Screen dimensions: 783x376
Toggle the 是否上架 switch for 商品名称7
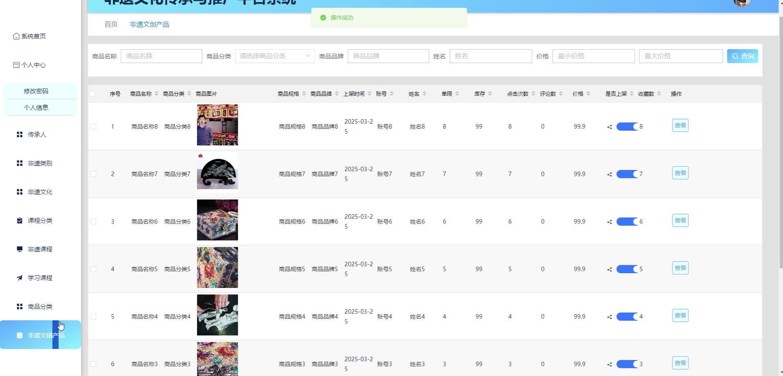pos(627,174)
